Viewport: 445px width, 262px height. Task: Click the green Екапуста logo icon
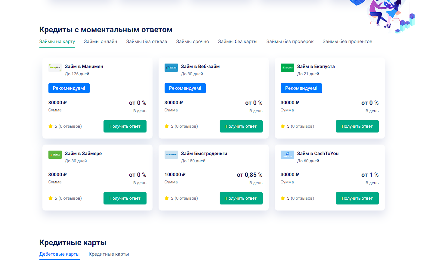[287, 67]
